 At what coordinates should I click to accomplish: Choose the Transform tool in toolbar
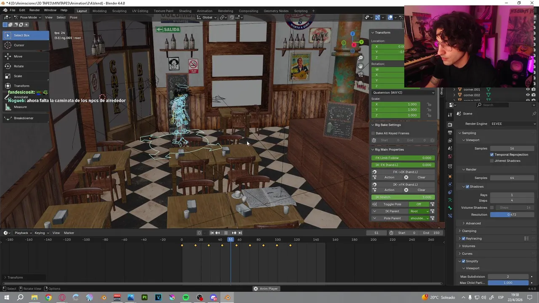[x=25, y=86]
